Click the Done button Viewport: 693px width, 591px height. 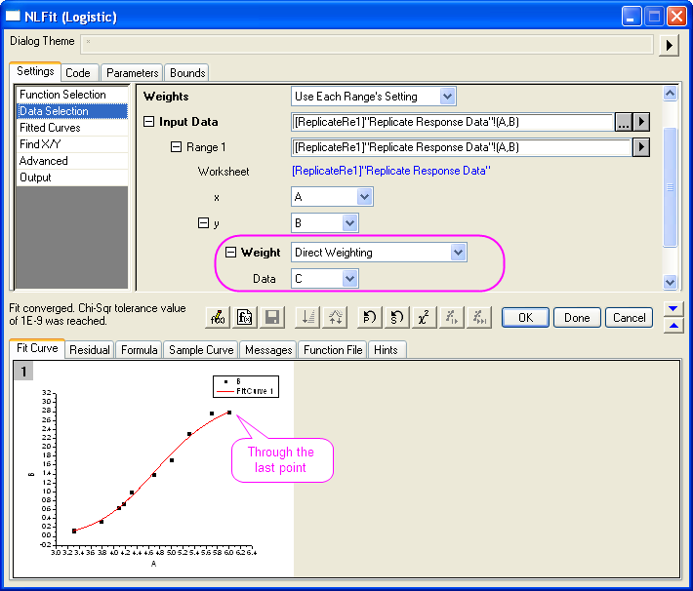pyautogui.click(x=577, y=318)
